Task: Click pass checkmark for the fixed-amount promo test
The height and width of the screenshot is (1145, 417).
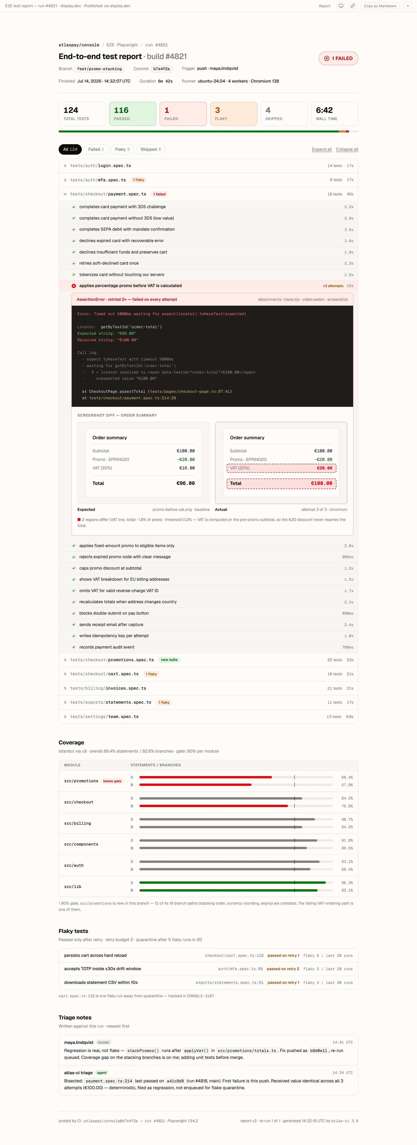Action: (x=74, y=546)
